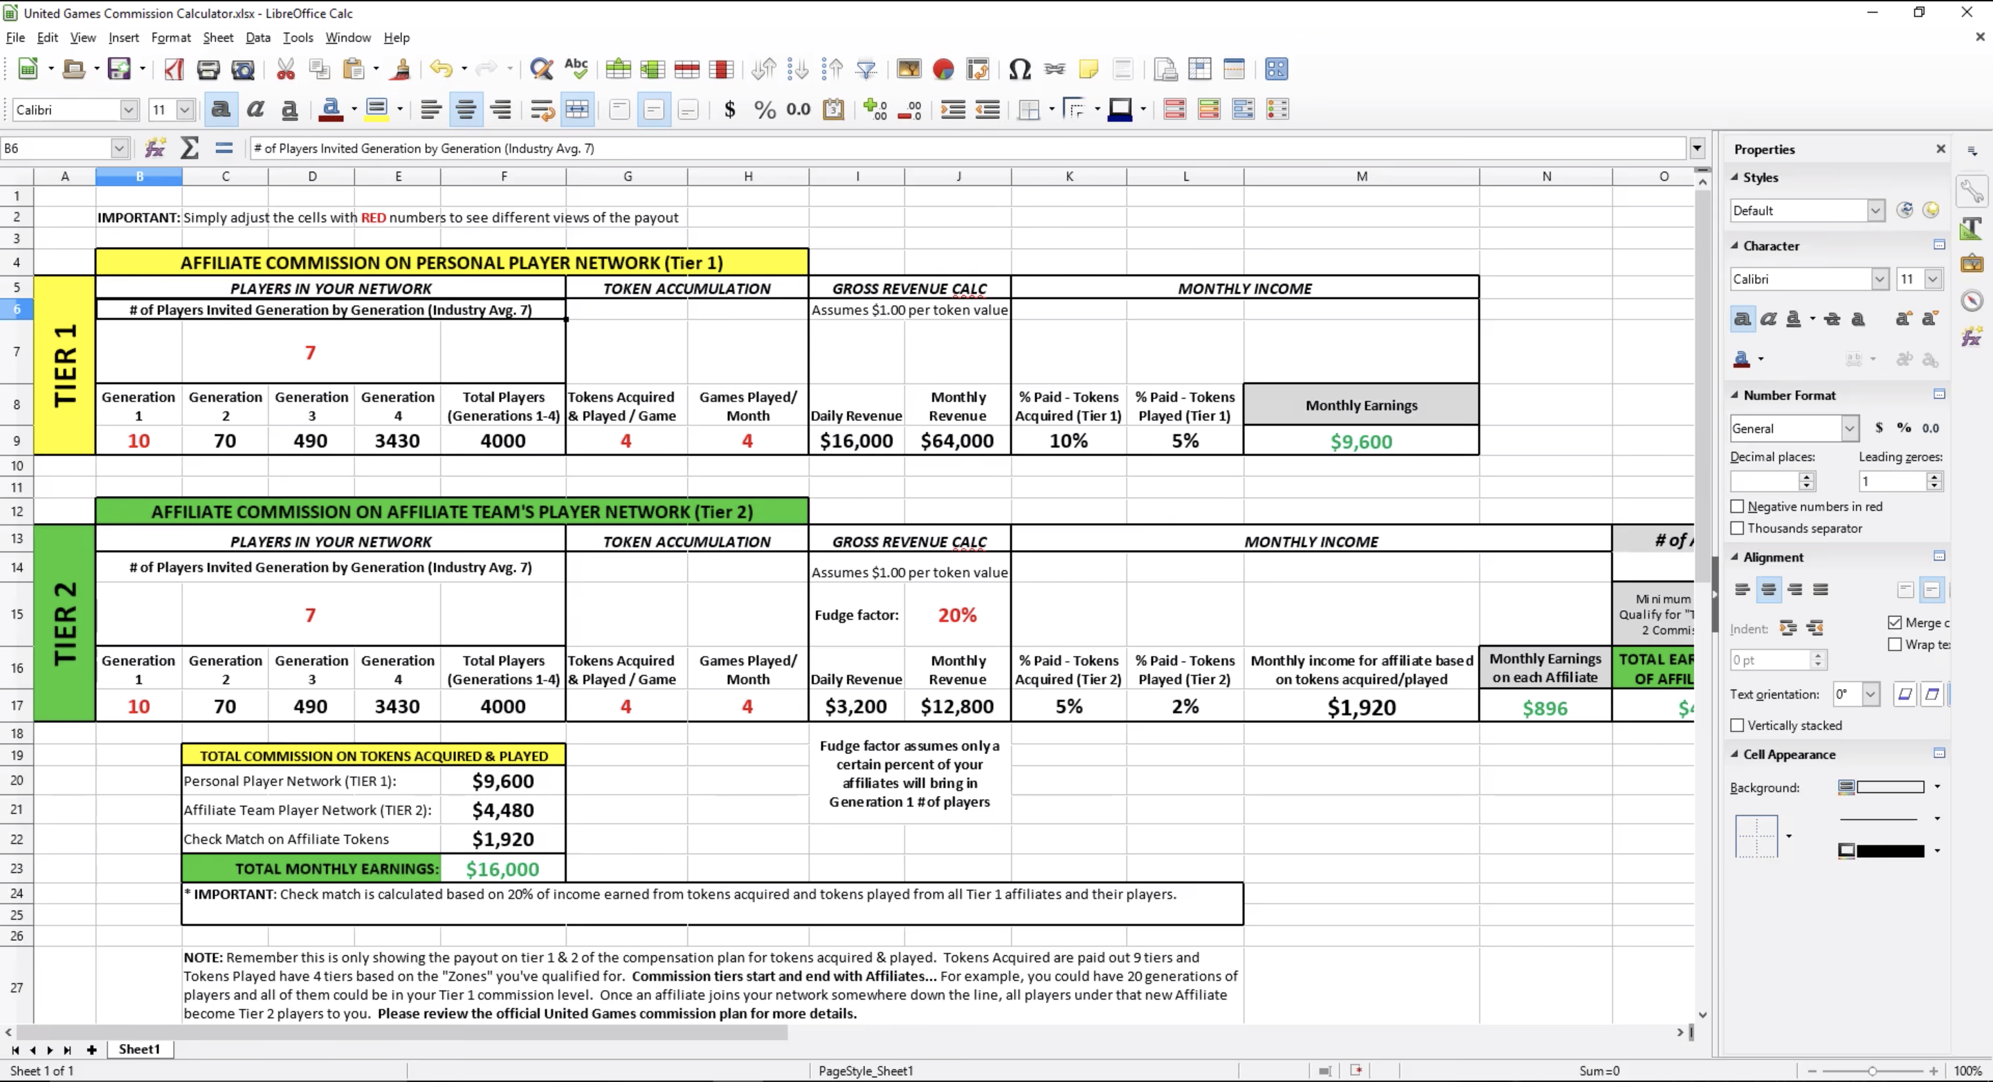
Task: Click the Sum sigma icon
Action: [190, 148]
